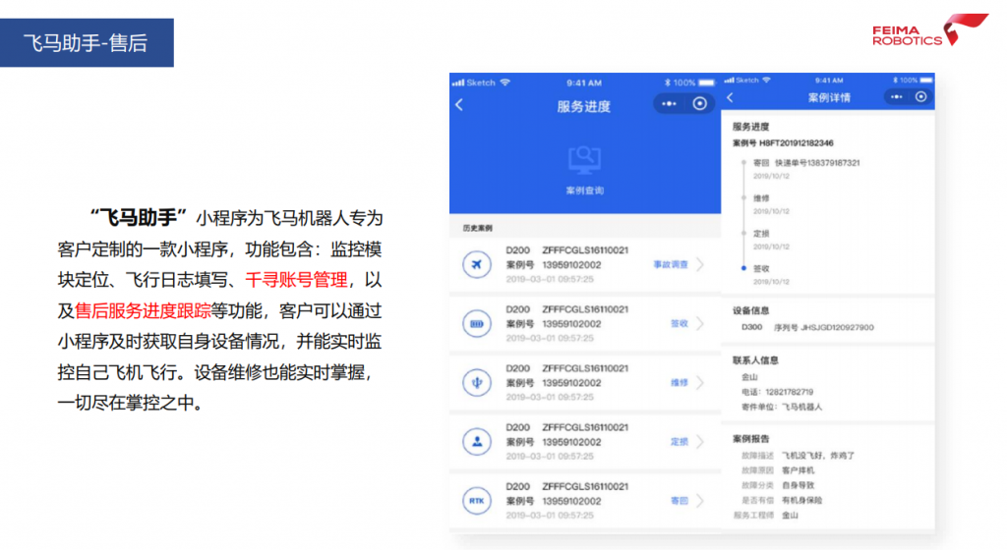Click serial number JHSJGD120927900
The width and height of the screenshot is (1007, 550).
(x=837, y=327)
